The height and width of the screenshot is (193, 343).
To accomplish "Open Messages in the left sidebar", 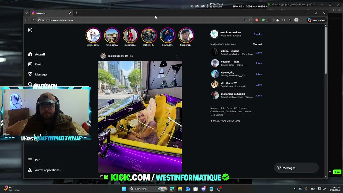I will pos(38,75).
